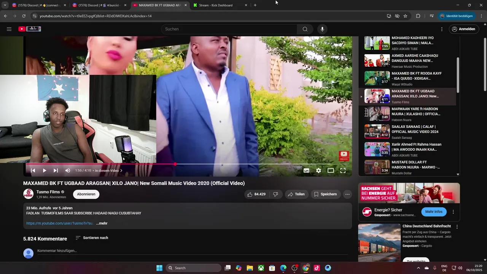Click the Kommentar hinzufügen field
This screenshot has height=274, width=487.
(x=192, y=251)
